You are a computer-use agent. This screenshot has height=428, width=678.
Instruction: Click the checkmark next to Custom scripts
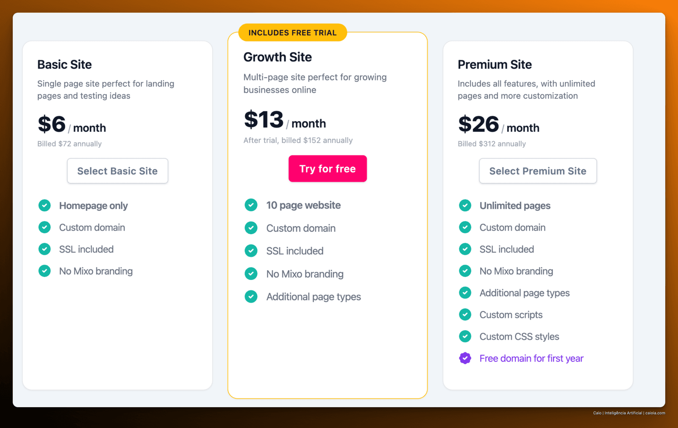point(465,315)
